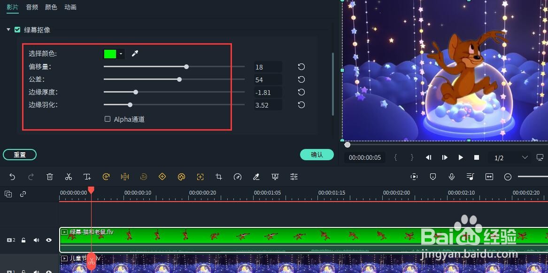Click the green color swatch
548x273 pixels.
pos(110,54)
